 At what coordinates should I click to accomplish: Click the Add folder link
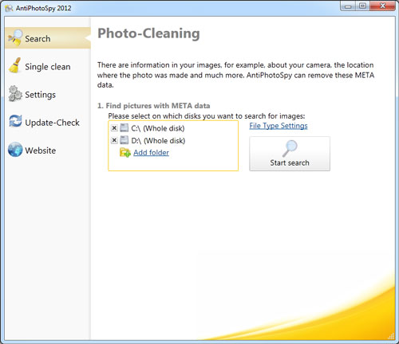151,153
